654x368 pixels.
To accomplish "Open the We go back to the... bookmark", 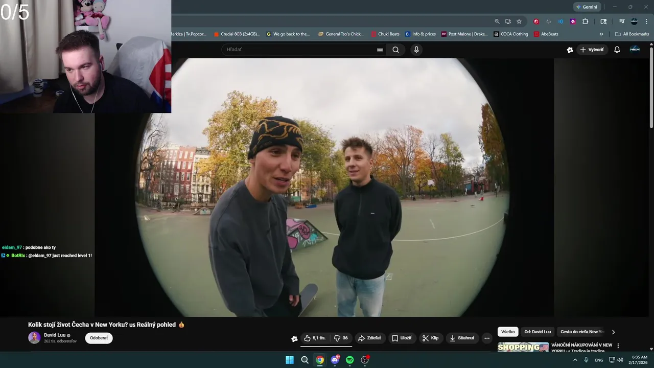I will [x=288, y=34].
